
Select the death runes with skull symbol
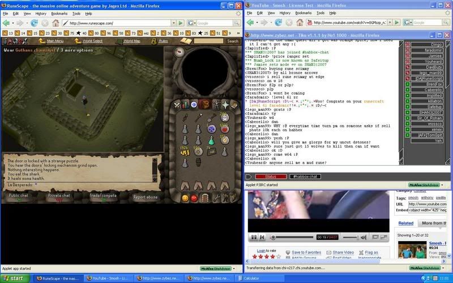click(x=224, y=117)
